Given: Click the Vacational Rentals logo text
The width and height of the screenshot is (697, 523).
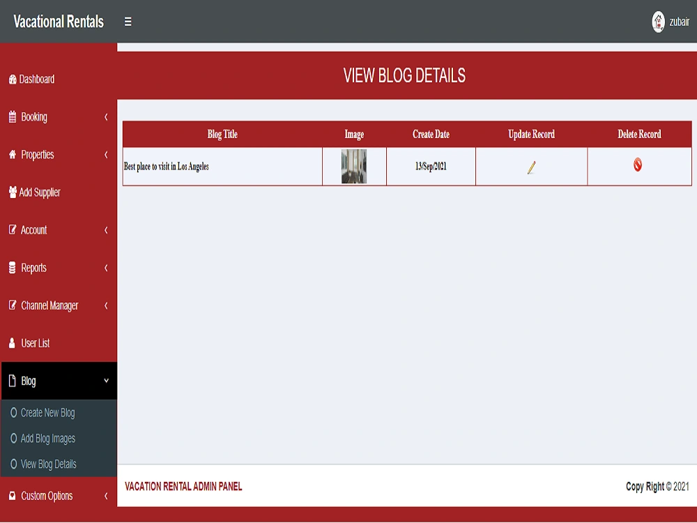Looking at the screenshot, I should 59,22.
